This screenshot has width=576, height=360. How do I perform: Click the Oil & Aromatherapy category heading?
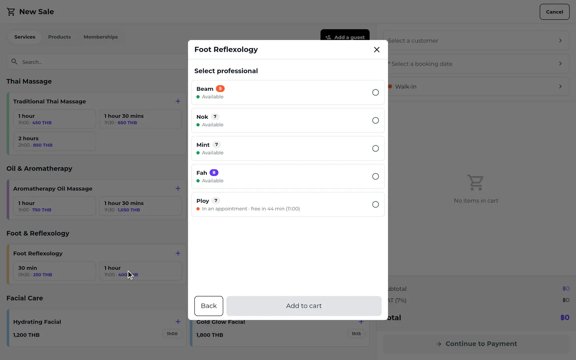point(39,168)
